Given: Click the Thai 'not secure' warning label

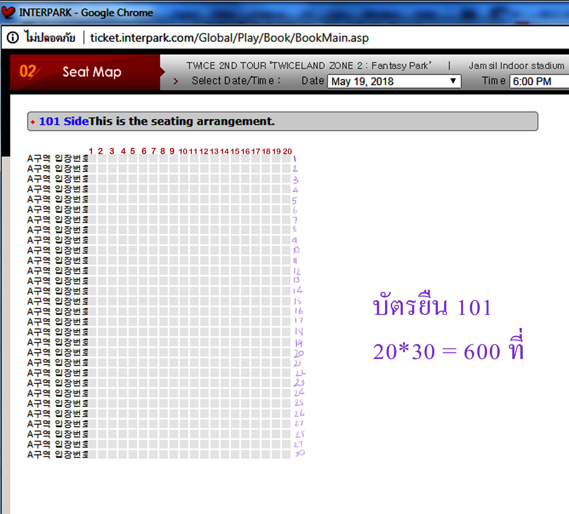Looking at the screenshot, I should (x=50, y=37).
